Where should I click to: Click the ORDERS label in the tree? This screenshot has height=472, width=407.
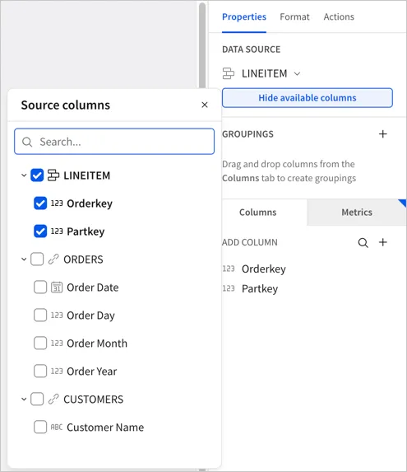tap(83, 259)
